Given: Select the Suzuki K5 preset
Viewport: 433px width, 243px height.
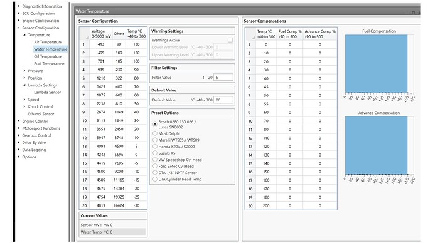Looking at the screenshot, I should [155, 153].
